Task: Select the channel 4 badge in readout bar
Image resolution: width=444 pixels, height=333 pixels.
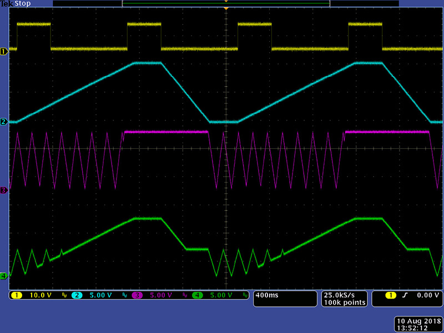Action: 198,295
